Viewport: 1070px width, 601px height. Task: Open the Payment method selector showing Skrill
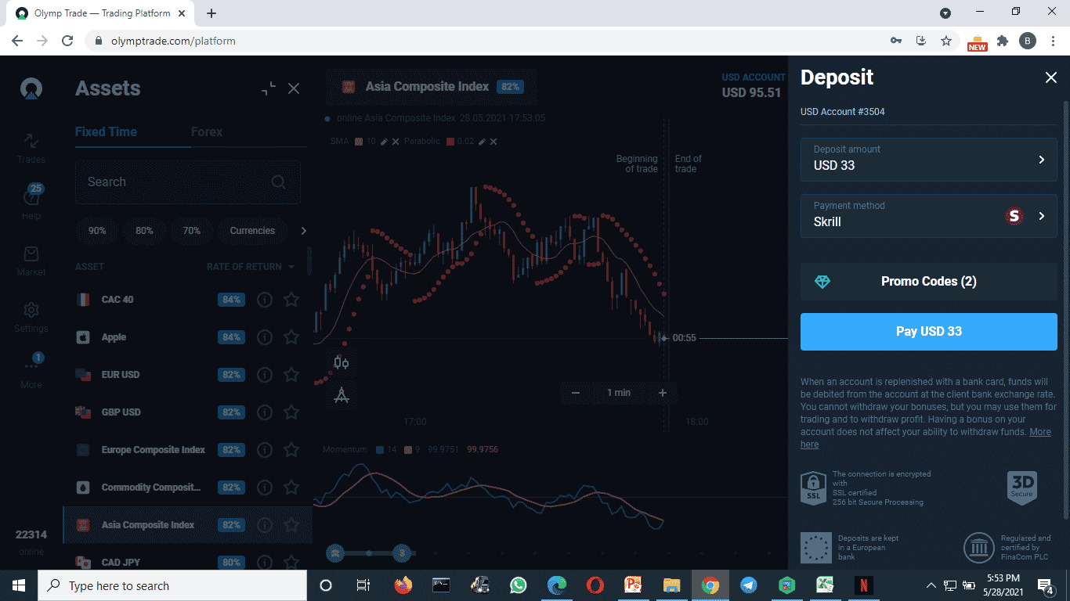pyautogui.click(x=929, y=215)
